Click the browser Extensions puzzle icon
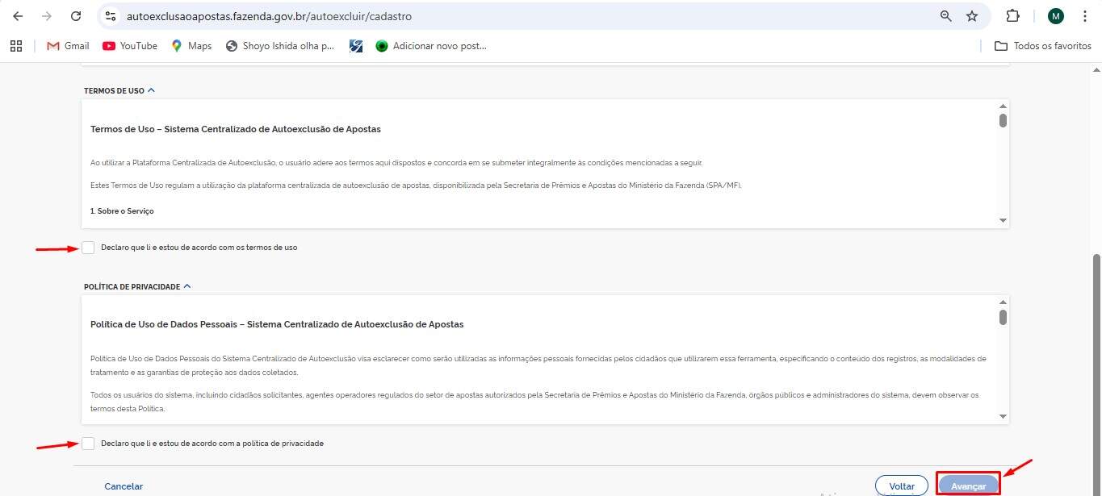Screen dimensions: 1102x496 point(1012,15)
